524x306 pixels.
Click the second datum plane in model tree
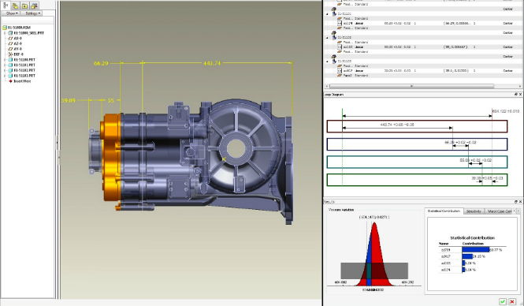[x=15, y=44]
